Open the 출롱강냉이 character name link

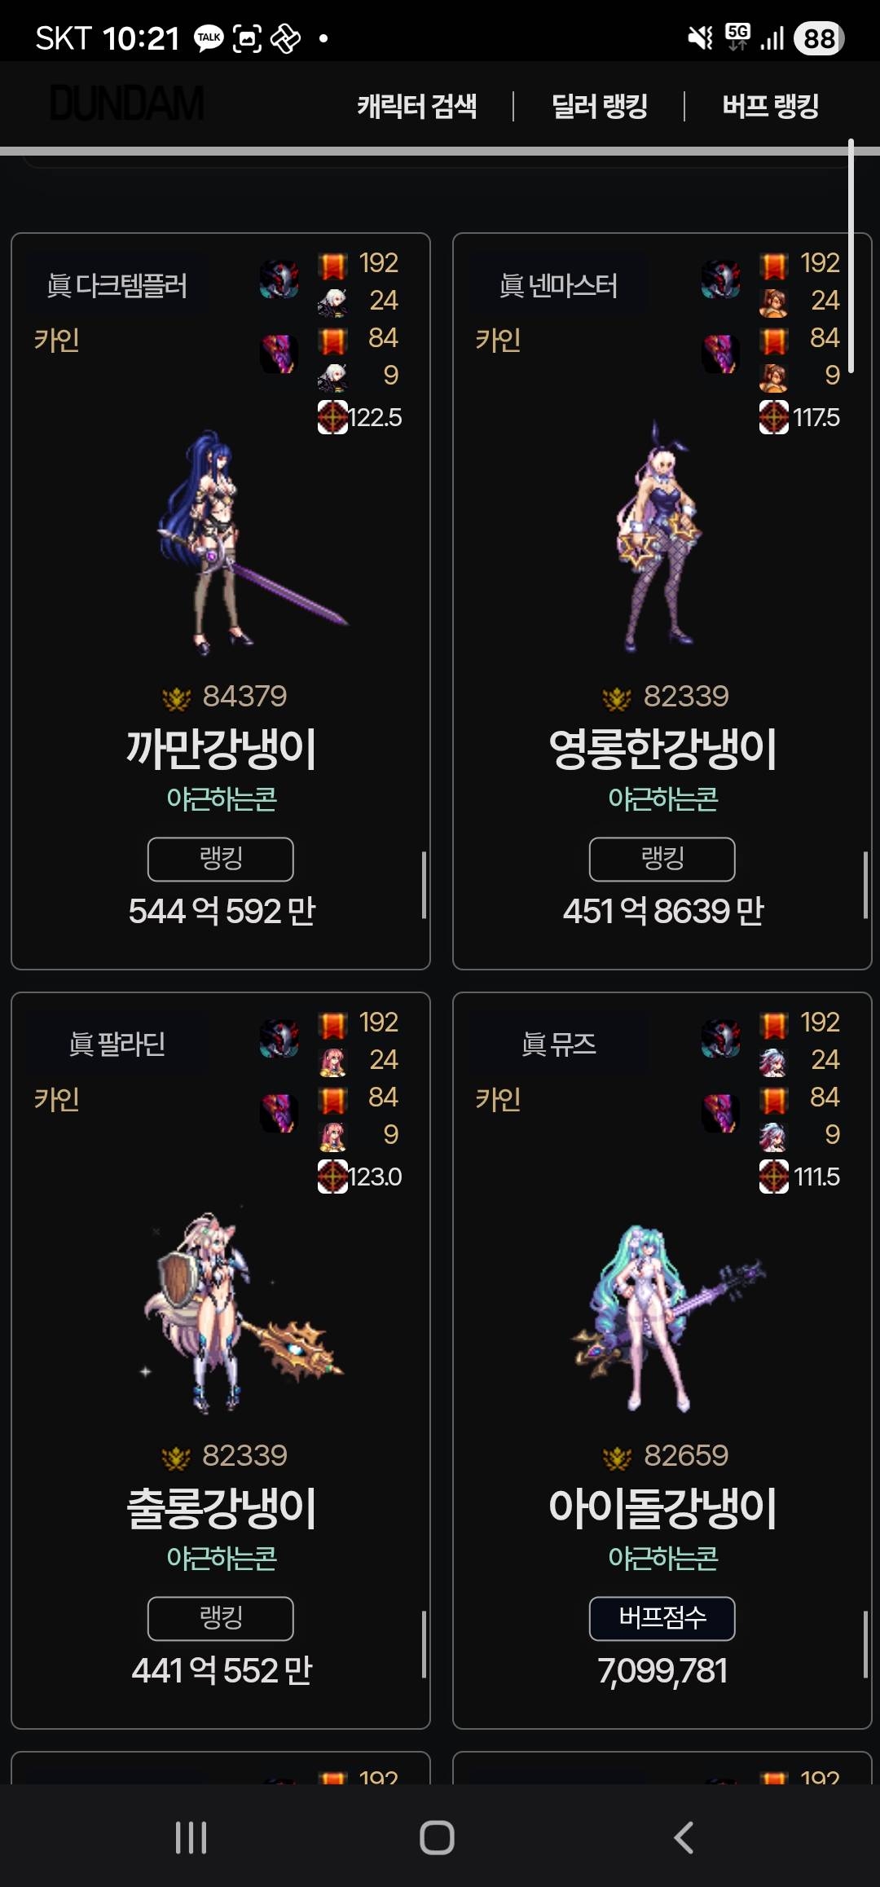pyautogui.click(x=221, y=1508)
